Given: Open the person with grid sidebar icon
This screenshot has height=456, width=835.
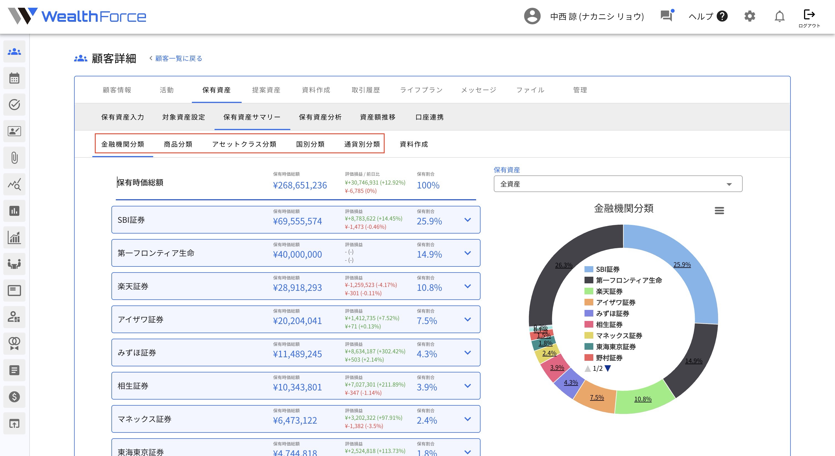Looking at the screenshot, I should coord(14,317).
